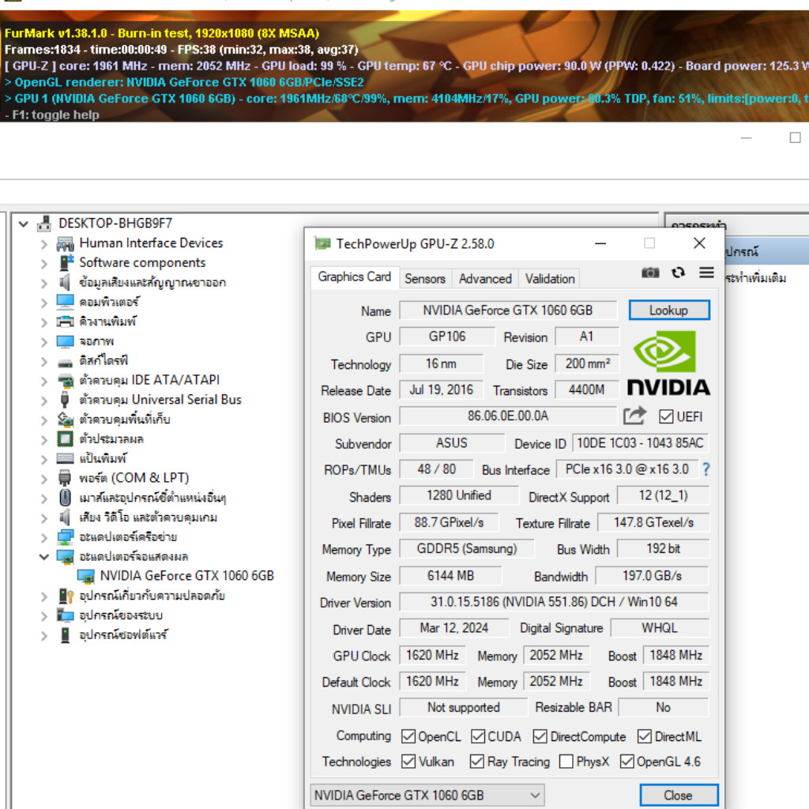Toggle the OpenCL checkbox
Image resolution: width=809 pixels, height=809 pixels.
click(408, 736)
